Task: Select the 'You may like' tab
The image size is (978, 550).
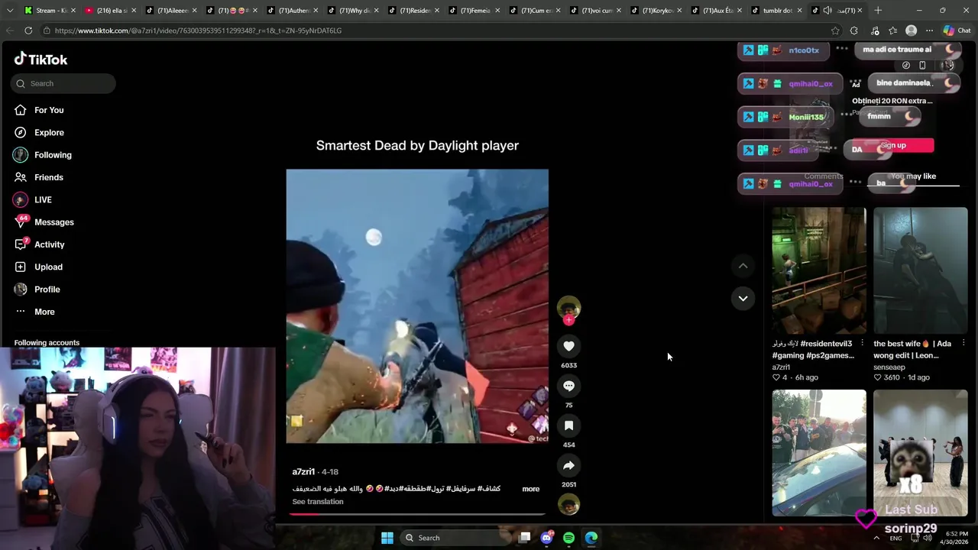Action: [x=914, y=176]
